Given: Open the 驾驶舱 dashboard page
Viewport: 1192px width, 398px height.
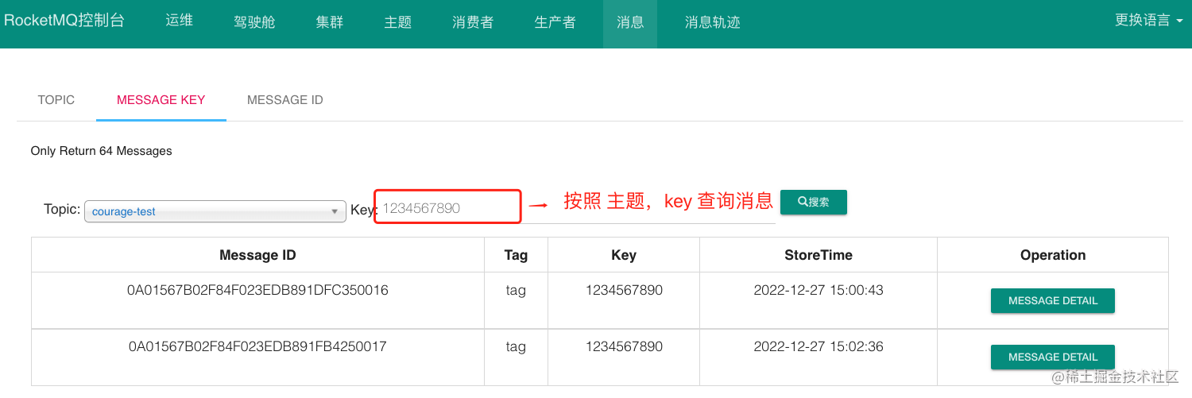Looking at the screenshot, I should click(x=254, y=21).
